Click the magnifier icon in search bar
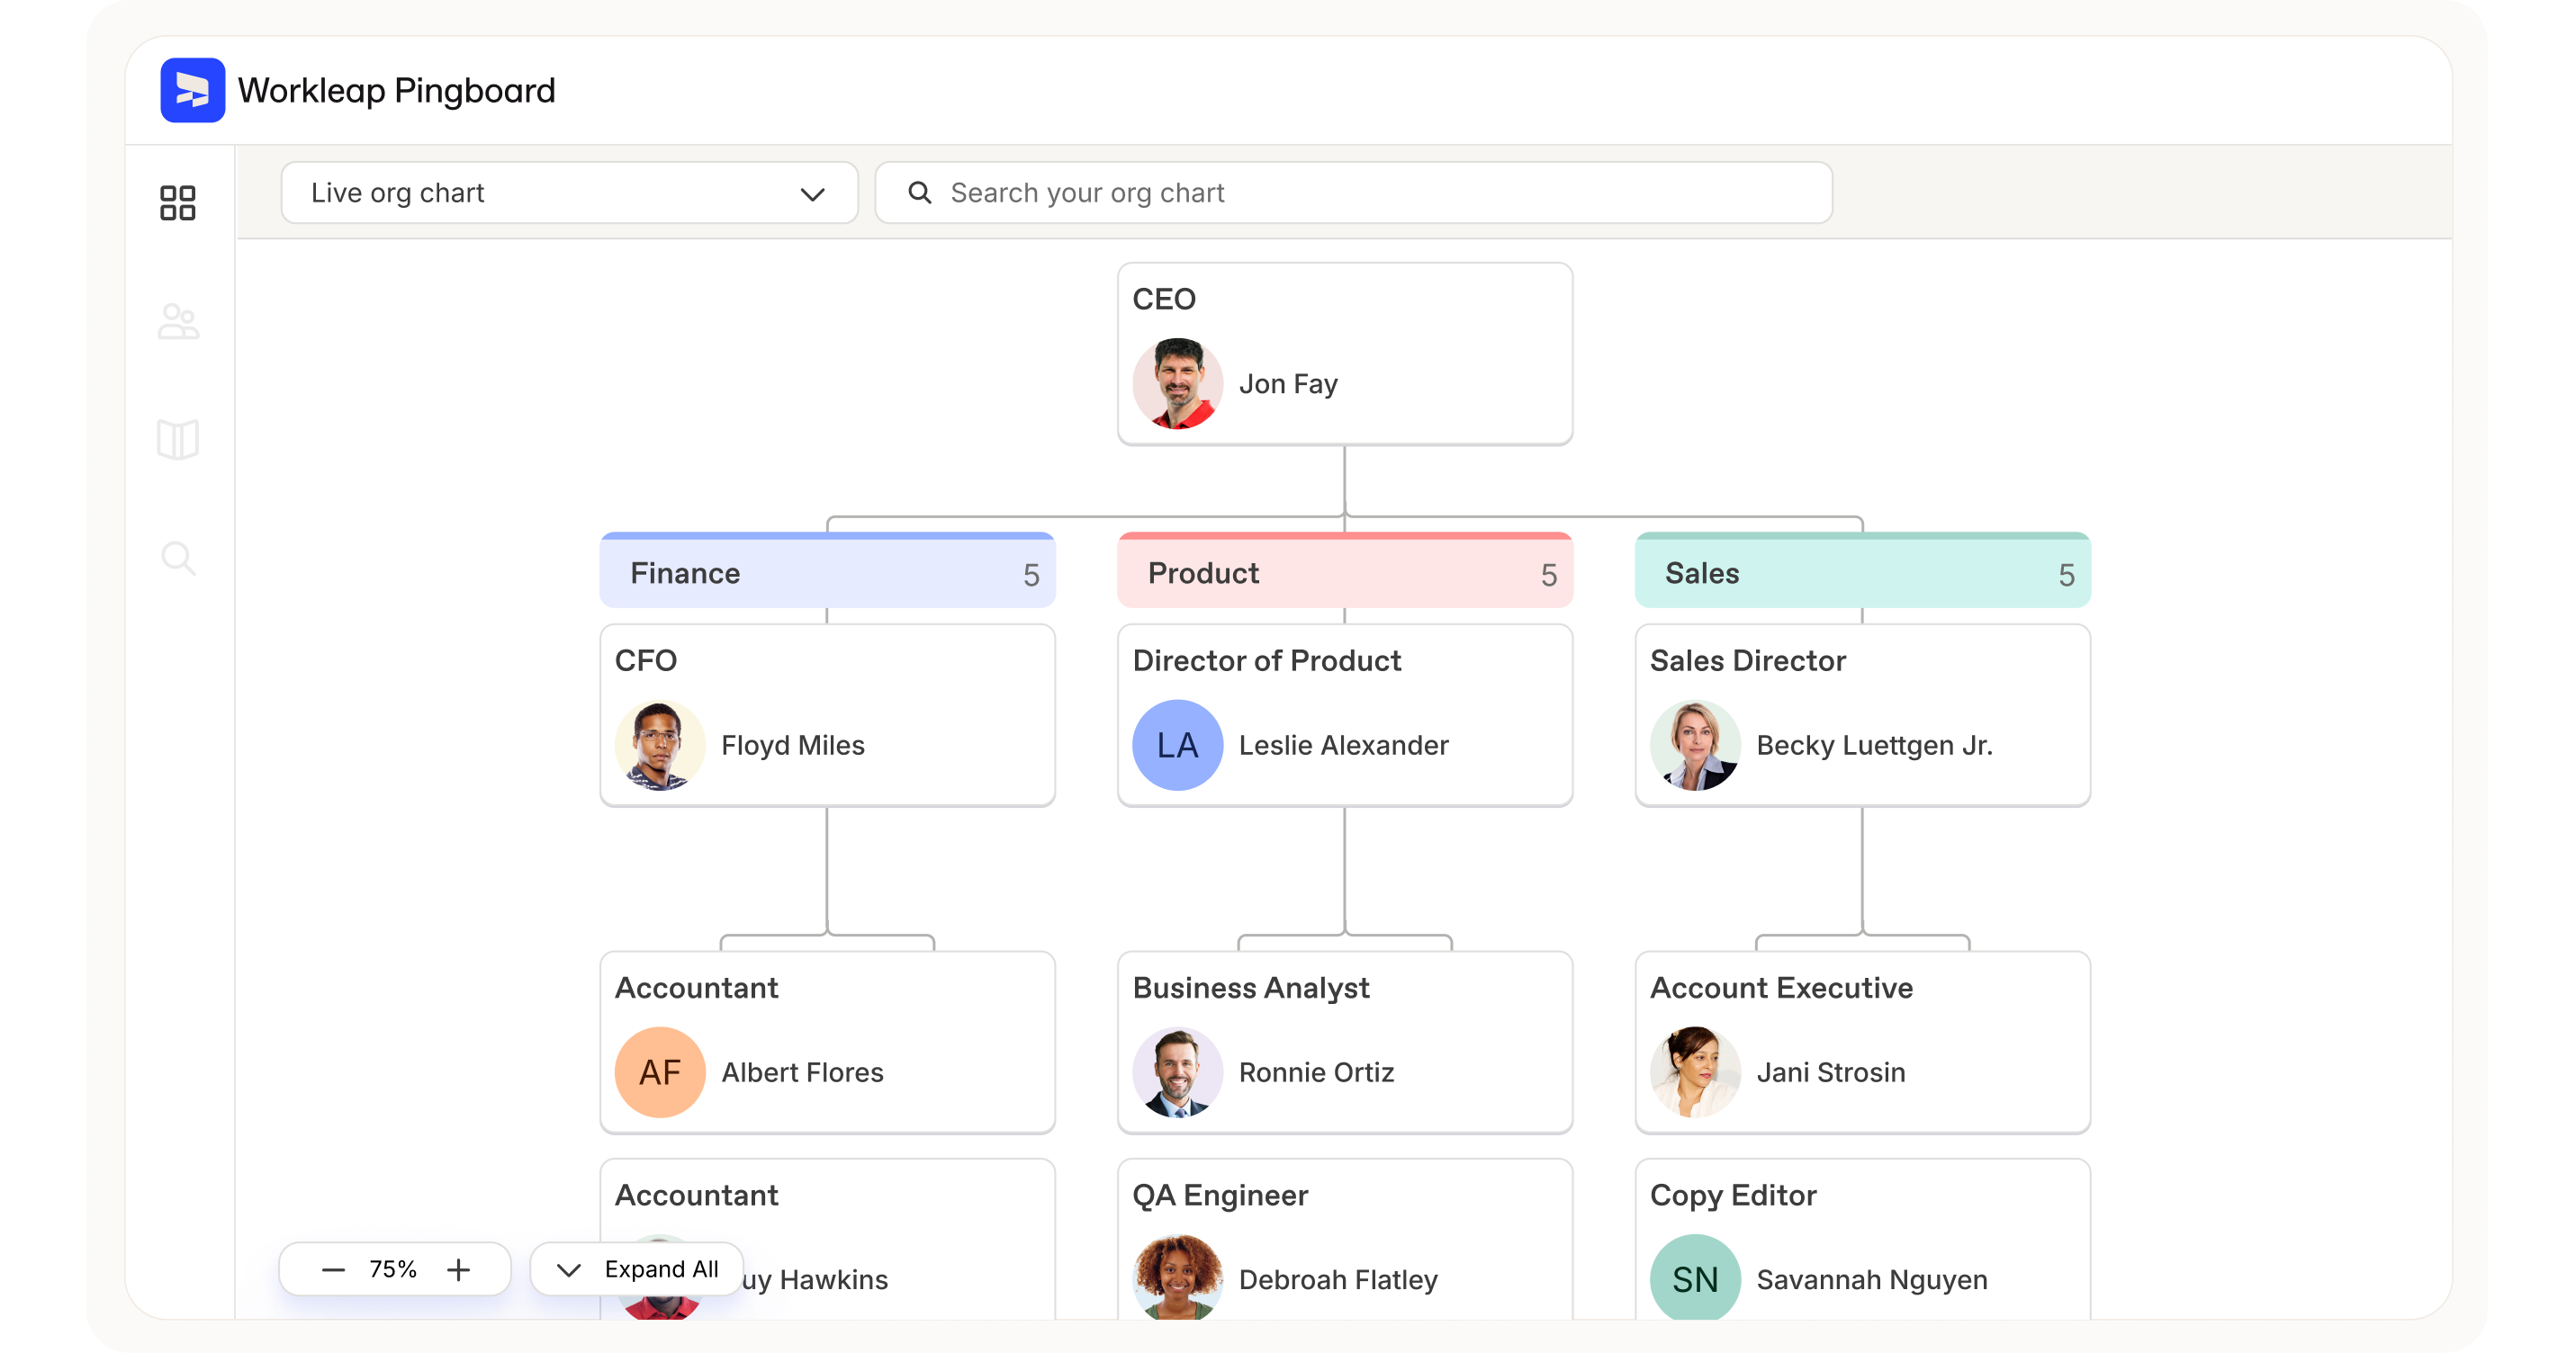Viewport: 2576px width, 1353px height. point(919,192)
